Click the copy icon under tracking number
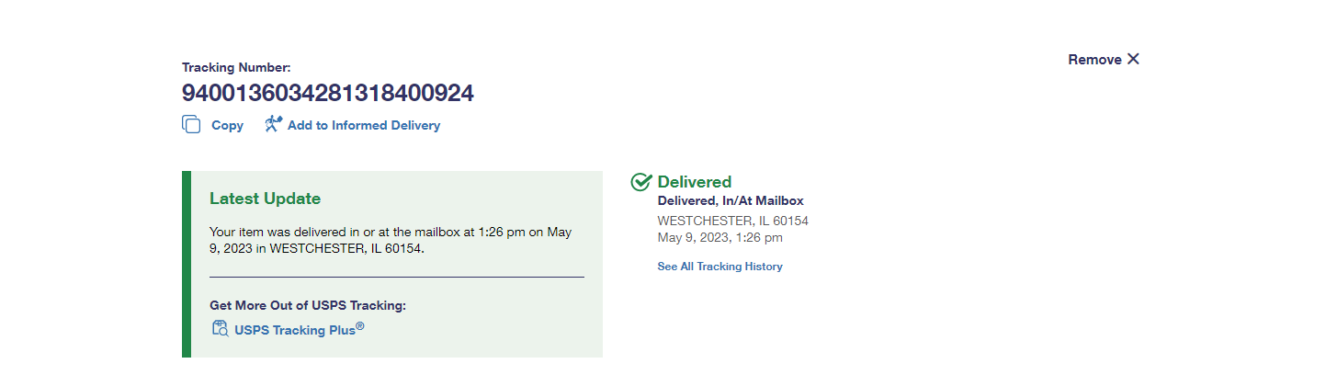Viewport: 1337px width, 375px height. [191, 125]
